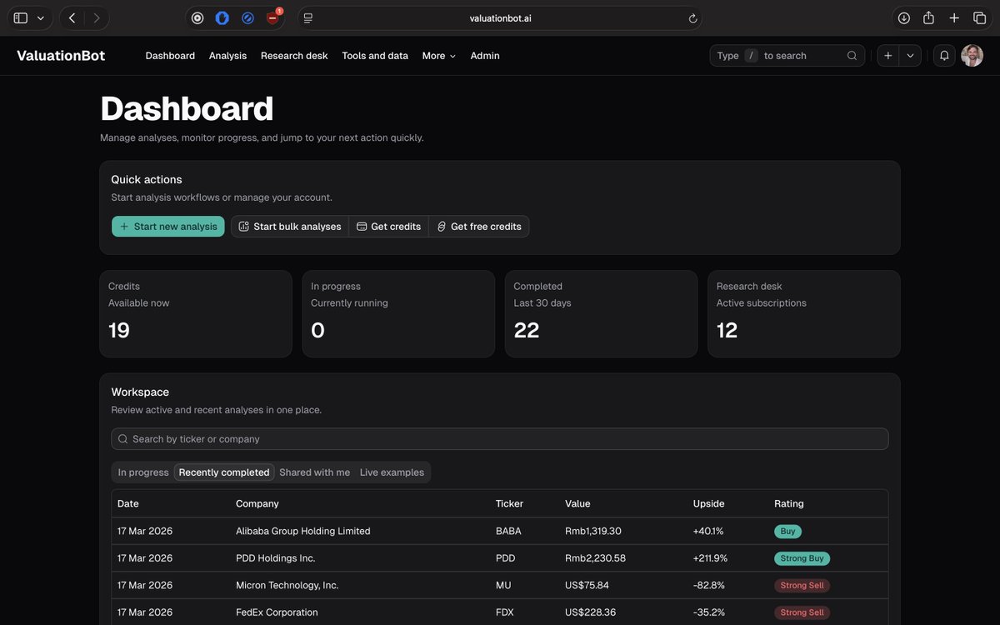This screenshot has width=1000, height=625.
Task: Click the Completed Last 30 days card
Action: (602, 314)
